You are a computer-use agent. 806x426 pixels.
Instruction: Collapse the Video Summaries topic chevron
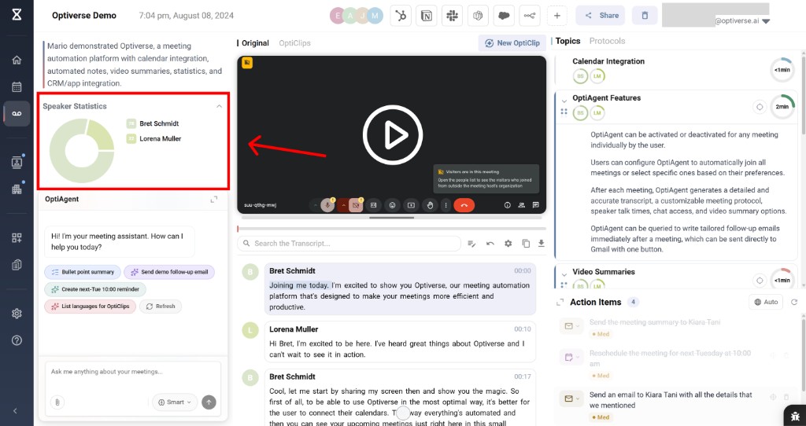coord(564,274)
